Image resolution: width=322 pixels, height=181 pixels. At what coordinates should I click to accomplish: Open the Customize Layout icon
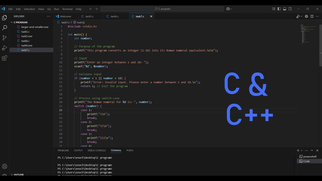pyautogui.click(x=274, y=9)
